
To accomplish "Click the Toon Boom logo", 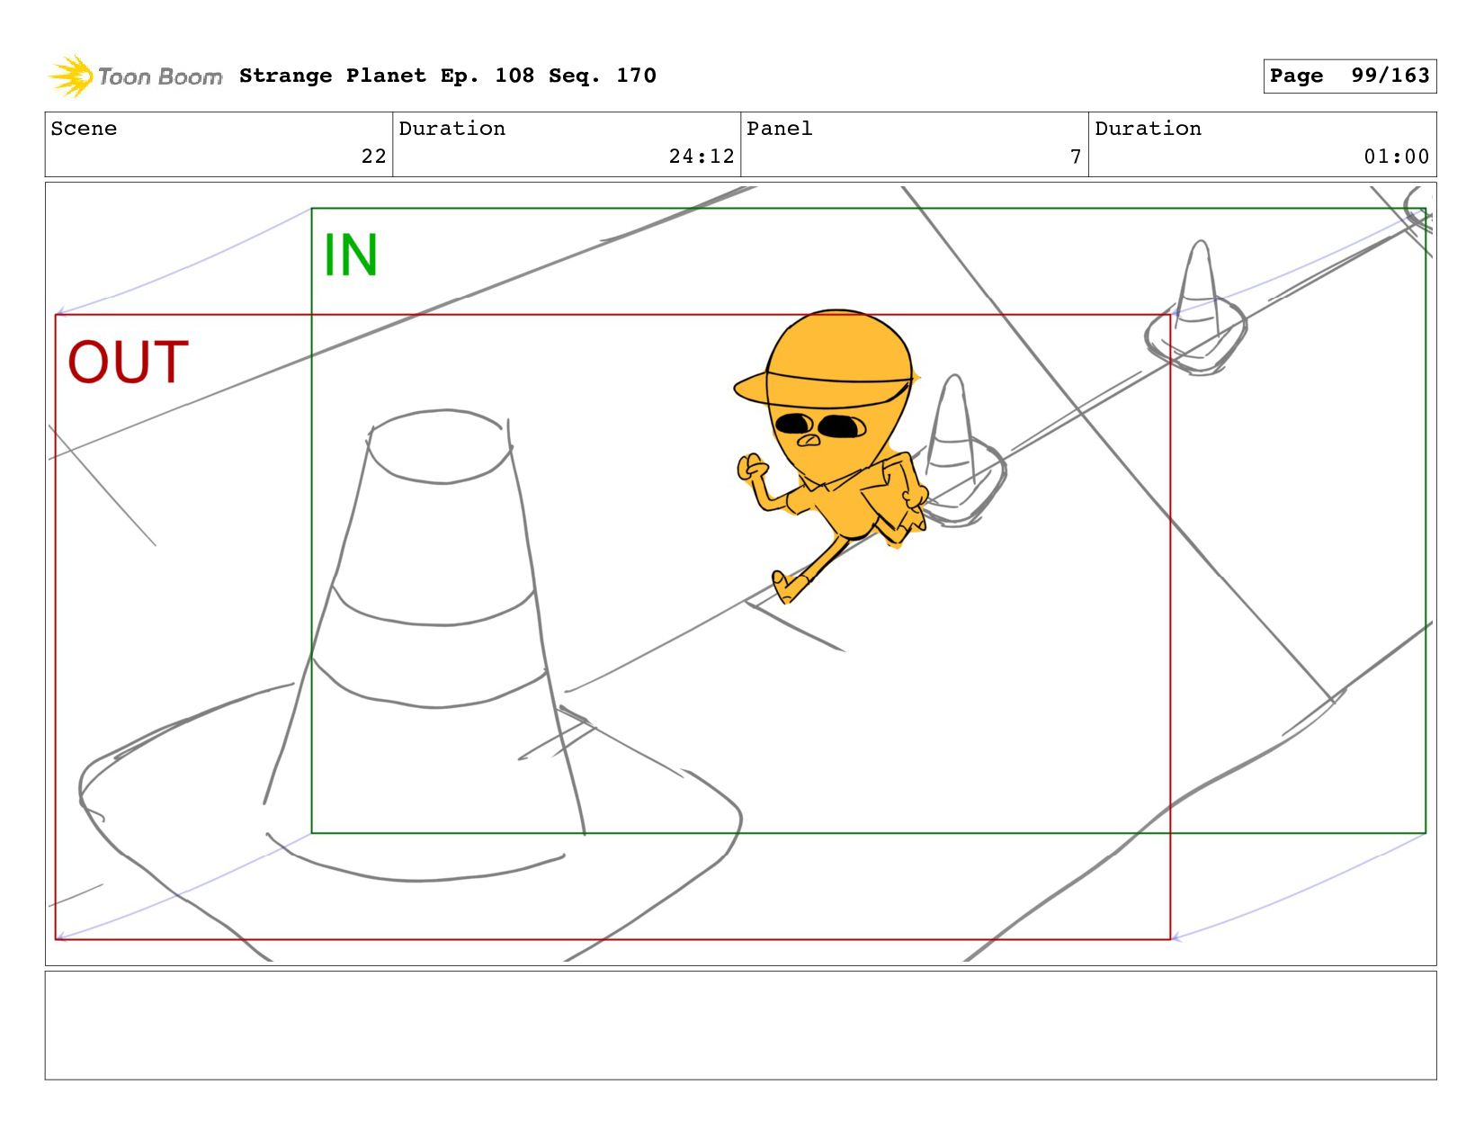I will pos(135,76).
